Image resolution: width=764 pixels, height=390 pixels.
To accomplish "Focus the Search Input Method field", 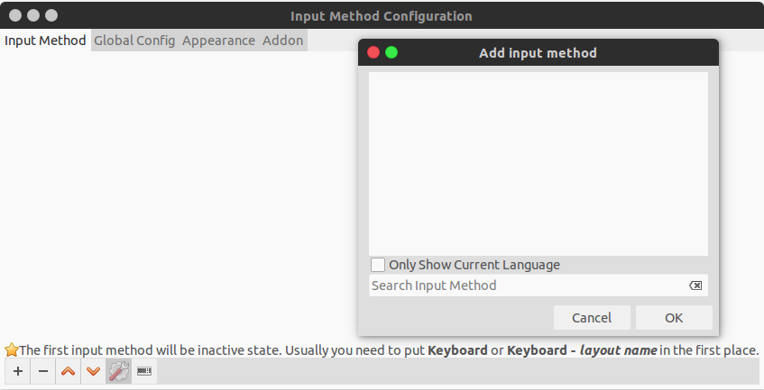I will (529, 286).
